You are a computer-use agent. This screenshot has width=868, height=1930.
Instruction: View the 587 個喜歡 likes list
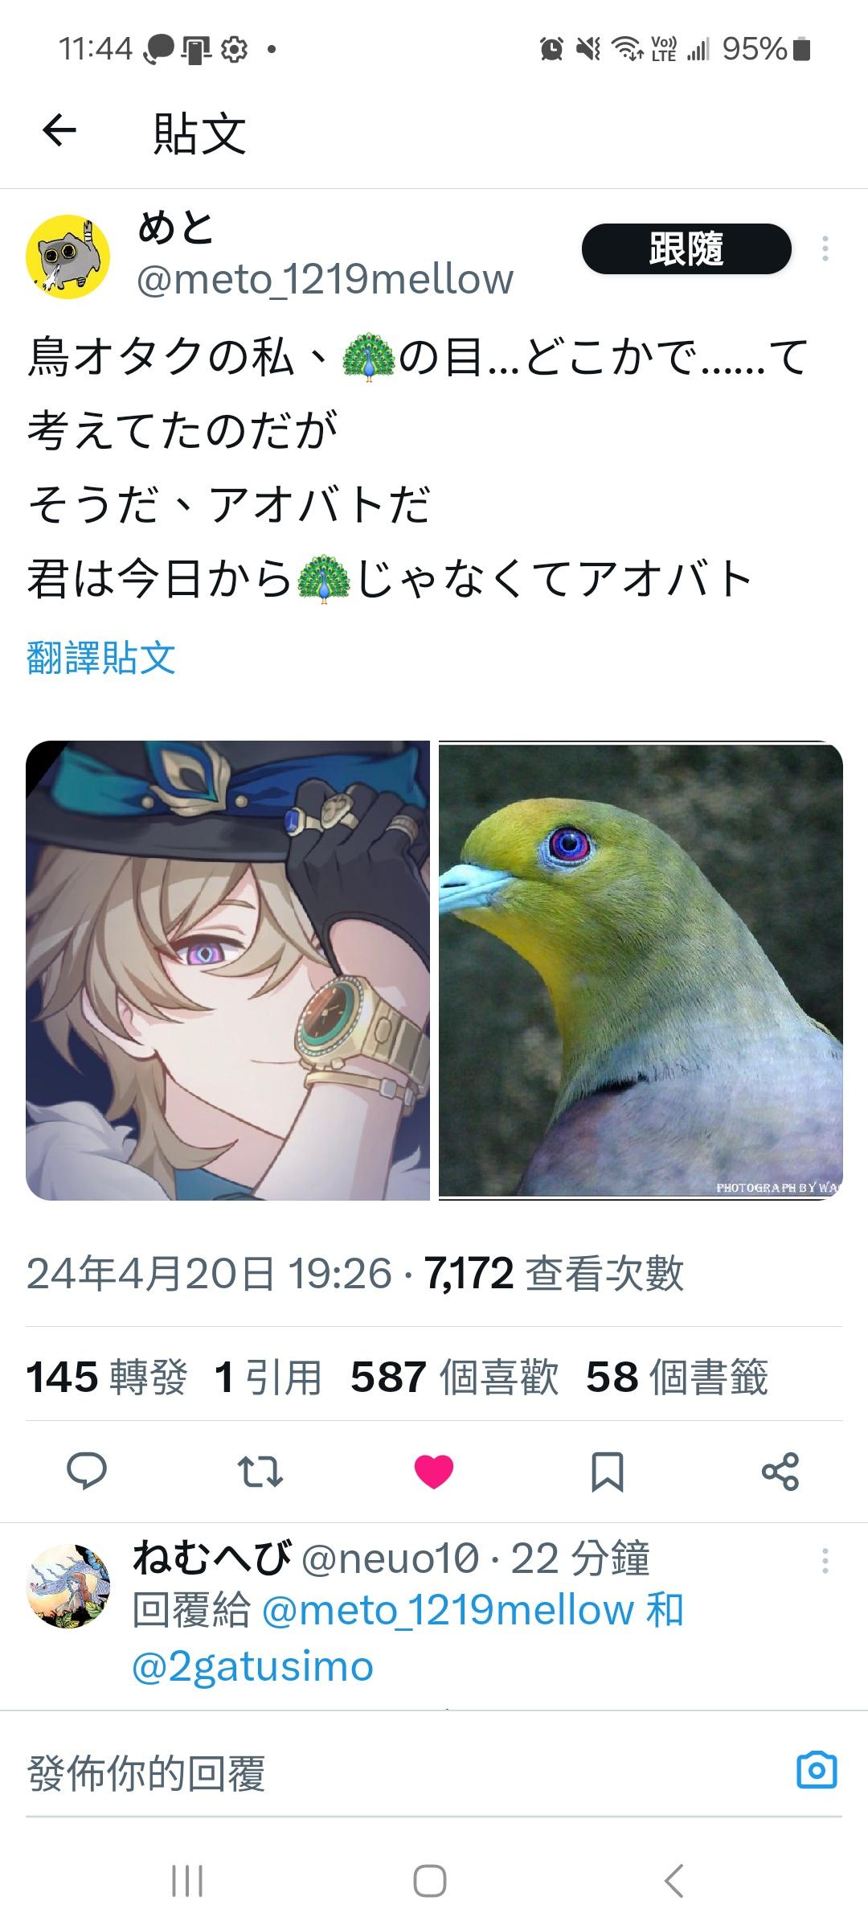point(455,1377)
